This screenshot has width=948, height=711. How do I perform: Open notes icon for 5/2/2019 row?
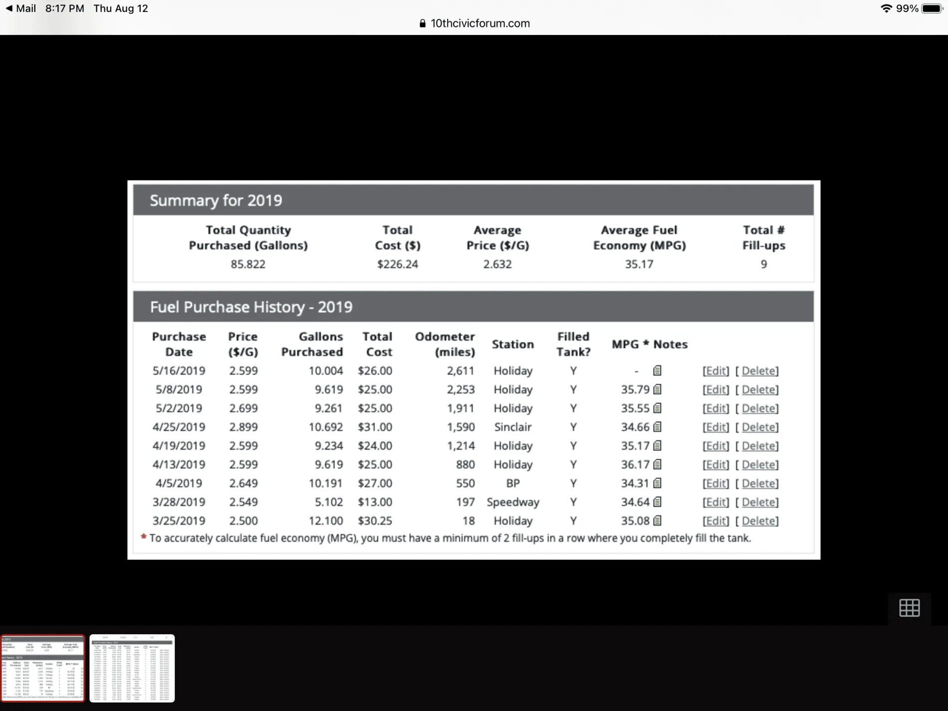click(657, 408)
